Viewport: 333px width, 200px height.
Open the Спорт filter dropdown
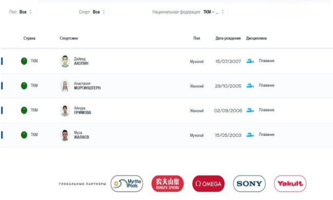tap(92, 12)
